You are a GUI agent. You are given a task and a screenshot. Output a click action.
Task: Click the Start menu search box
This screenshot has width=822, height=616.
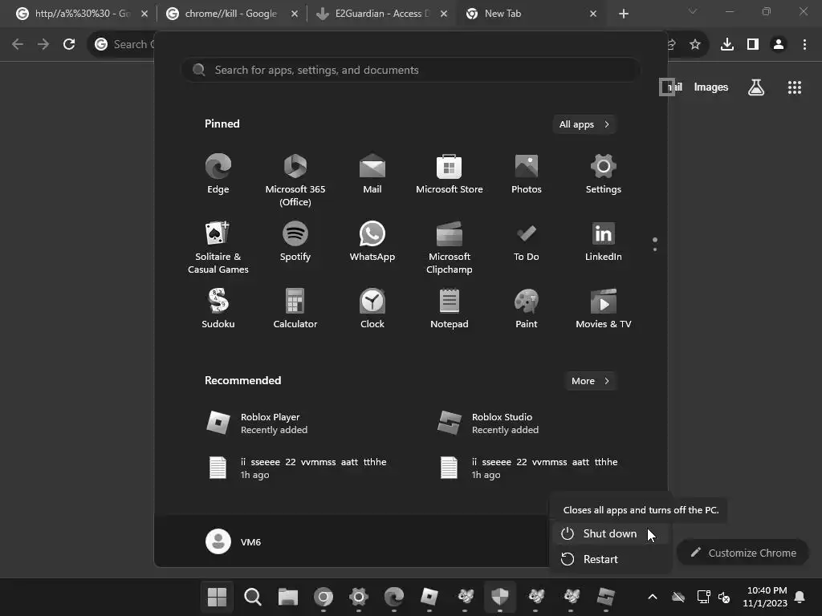click(x=410, y=71)
